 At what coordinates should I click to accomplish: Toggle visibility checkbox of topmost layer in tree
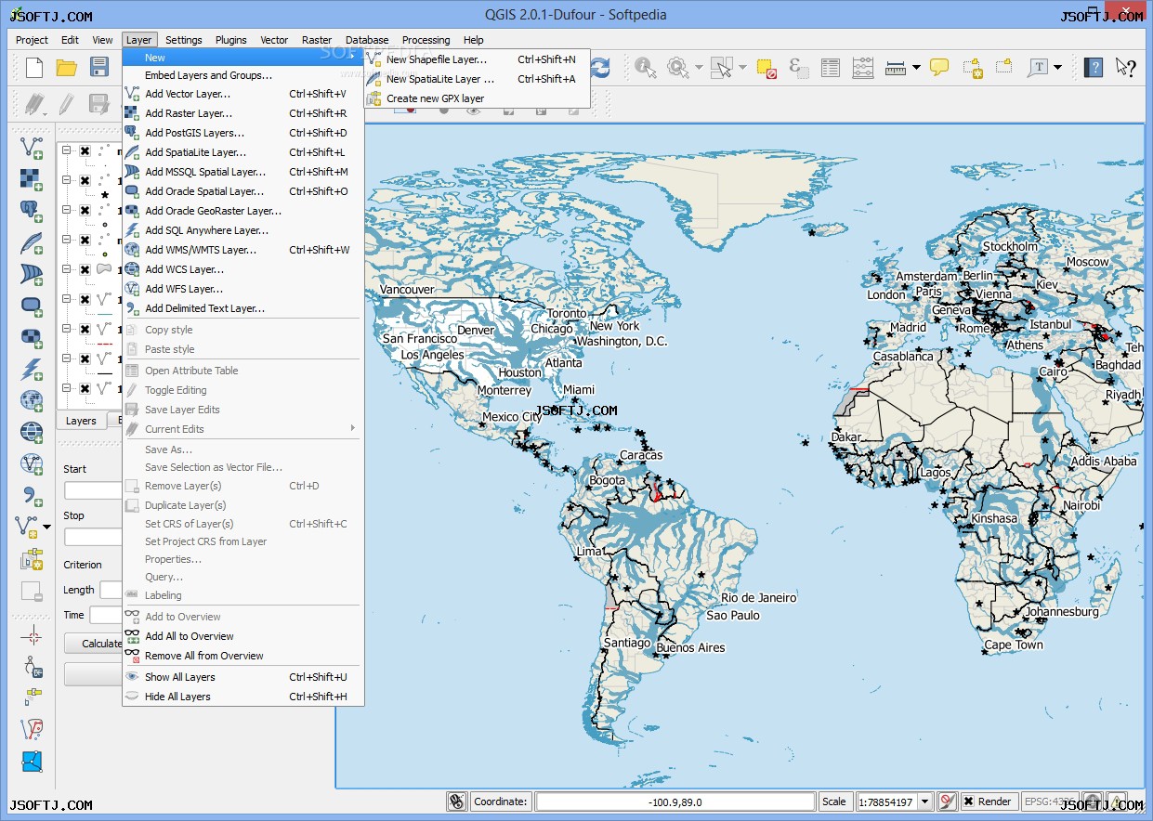tap(85, 150)
